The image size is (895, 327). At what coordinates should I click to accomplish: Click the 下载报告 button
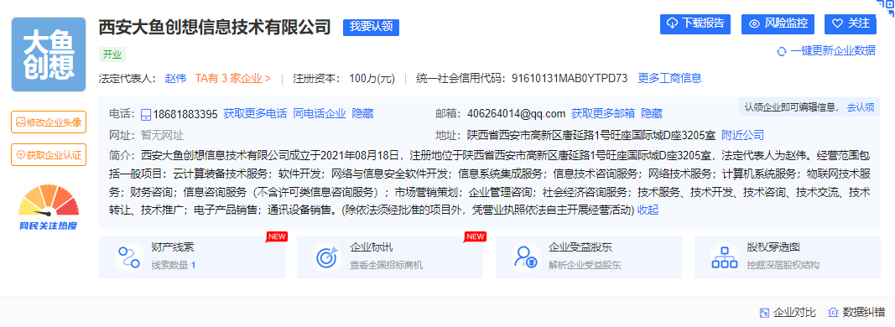click(696, 23)
